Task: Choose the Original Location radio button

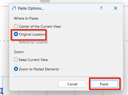Action: (x=16, y=34)
